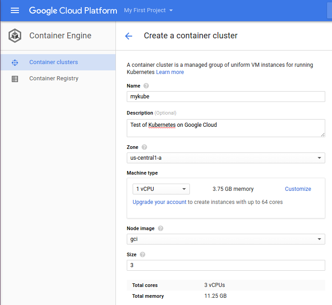This screenshot has height=305, width=332.
Task: Show help for Node image
Action: (161, 228)
